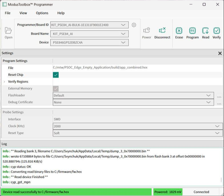Viewport: 224px width, 196px height.
Task: Click the Connected status text
Action: click(x=201, y=192)
